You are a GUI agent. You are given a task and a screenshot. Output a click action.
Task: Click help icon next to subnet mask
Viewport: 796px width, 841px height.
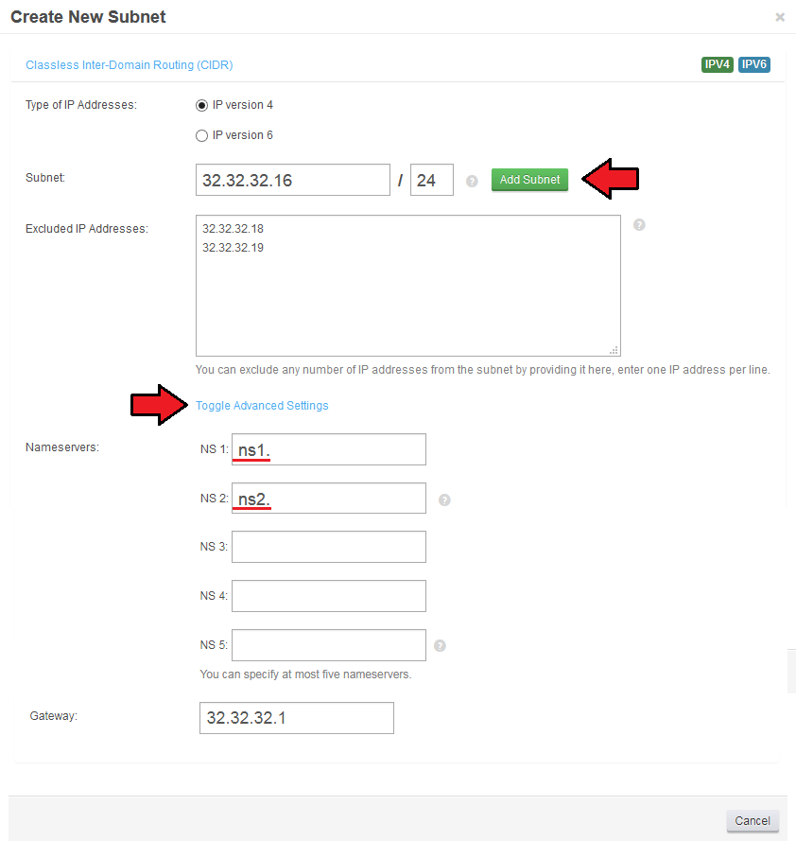[472, 182]
